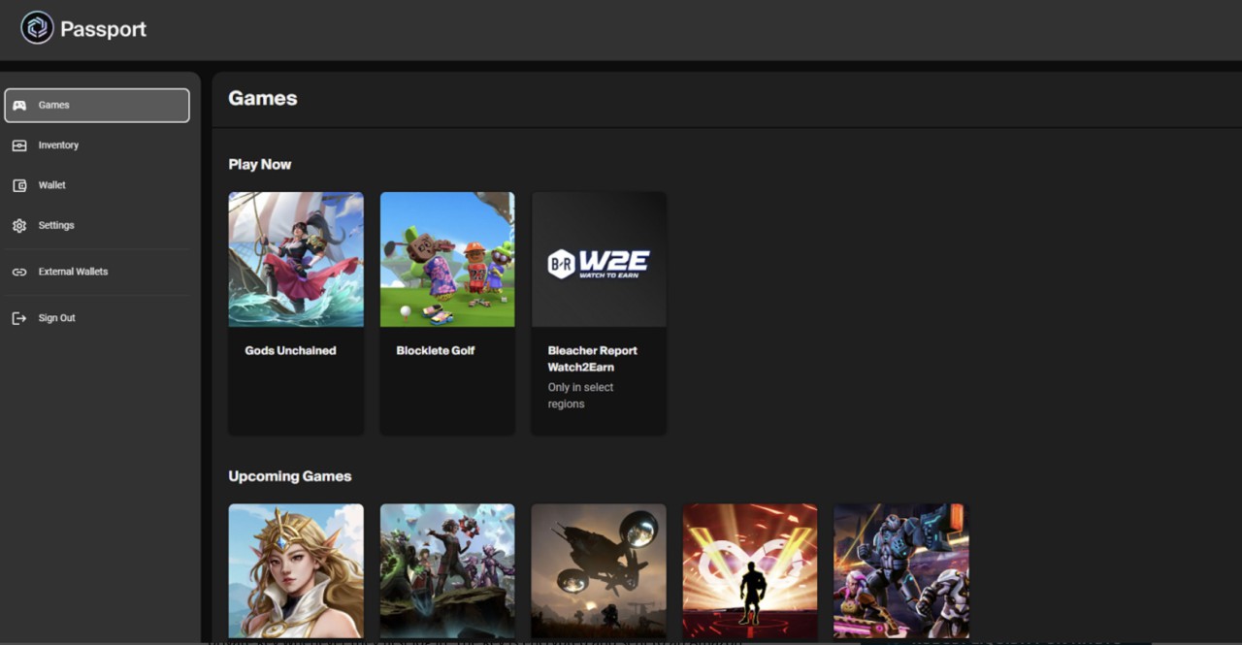
Task: Click the Wallet icon in sidebar
Action: (x=19, y=185)
